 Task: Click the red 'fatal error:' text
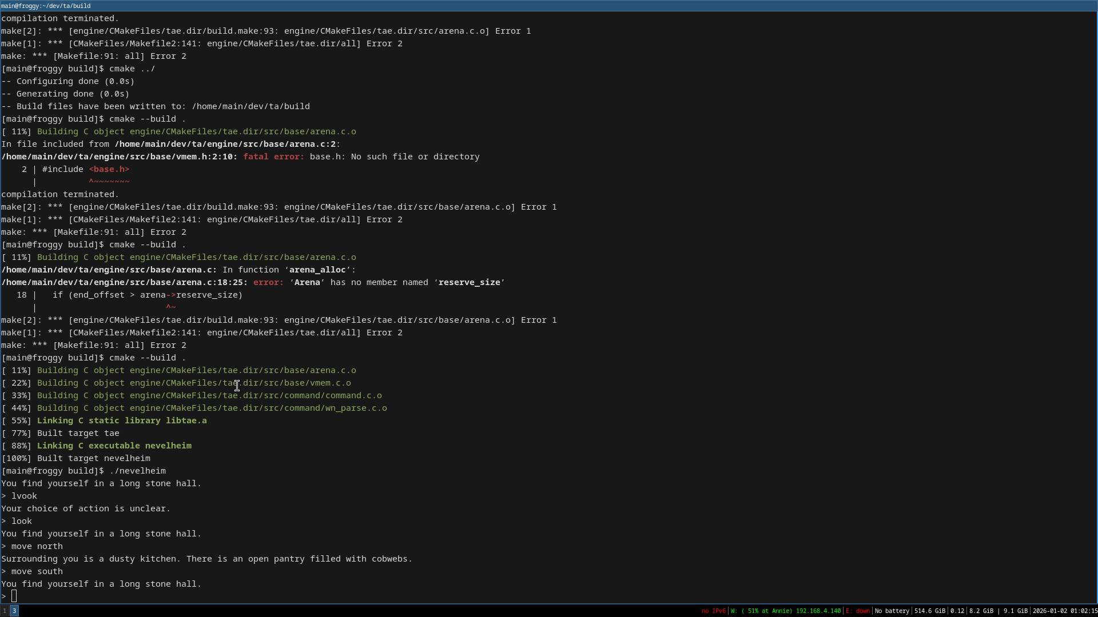tap(273, 157)
